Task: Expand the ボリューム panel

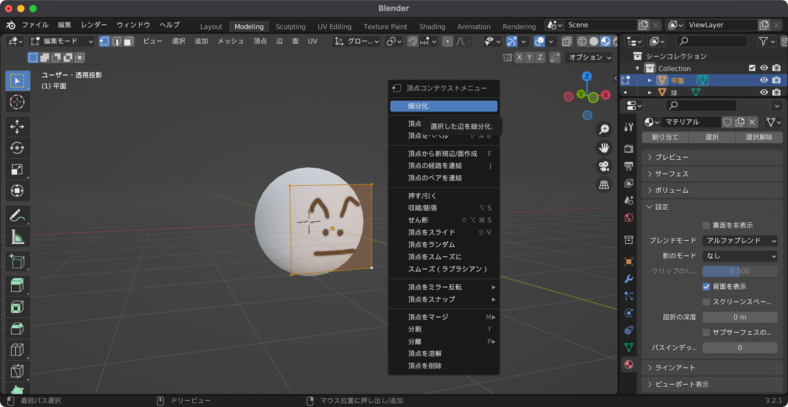Action: pyautogui.click(x=712, y=190)
